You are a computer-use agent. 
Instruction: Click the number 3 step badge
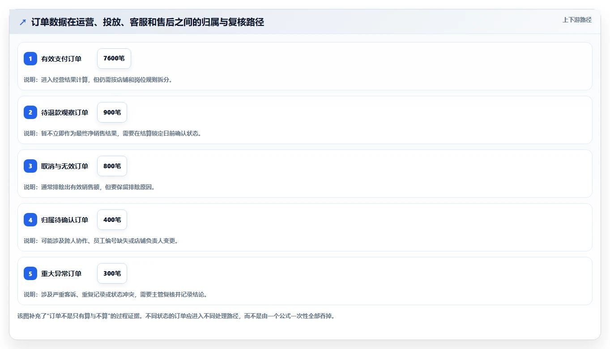[x=30, y=166]
